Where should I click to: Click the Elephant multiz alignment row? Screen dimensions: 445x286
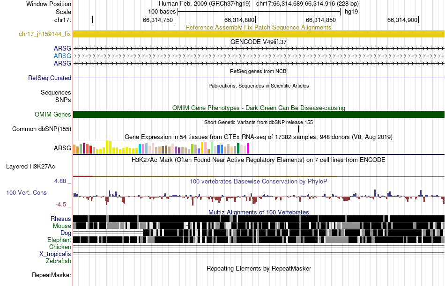pos(259,240)
